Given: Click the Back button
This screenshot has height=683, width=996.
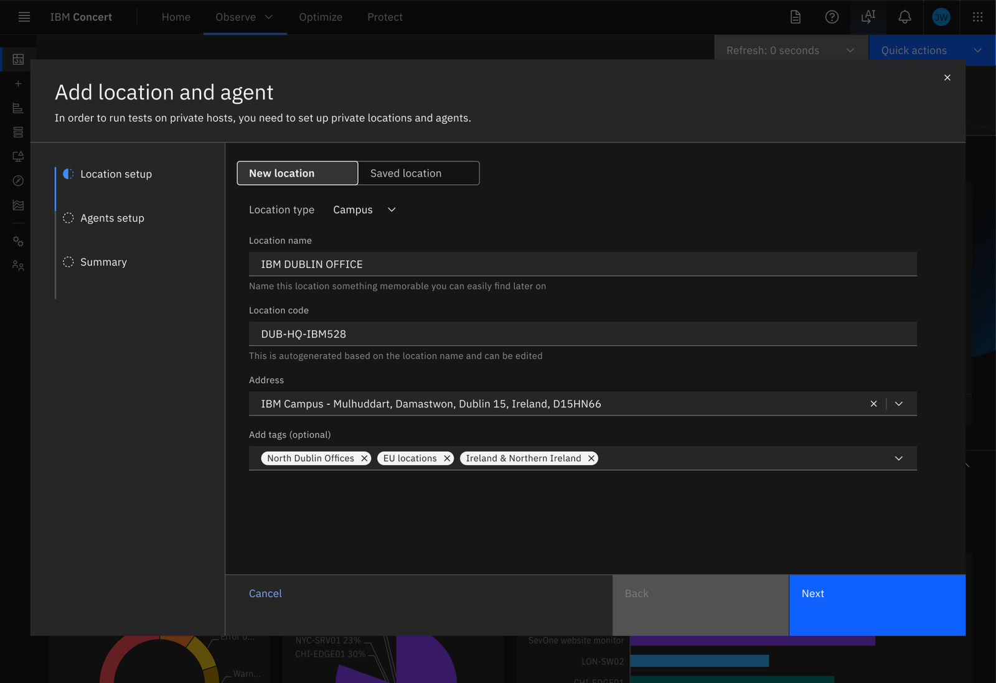Looking at the screenshot, I should (x=701, y=605).
